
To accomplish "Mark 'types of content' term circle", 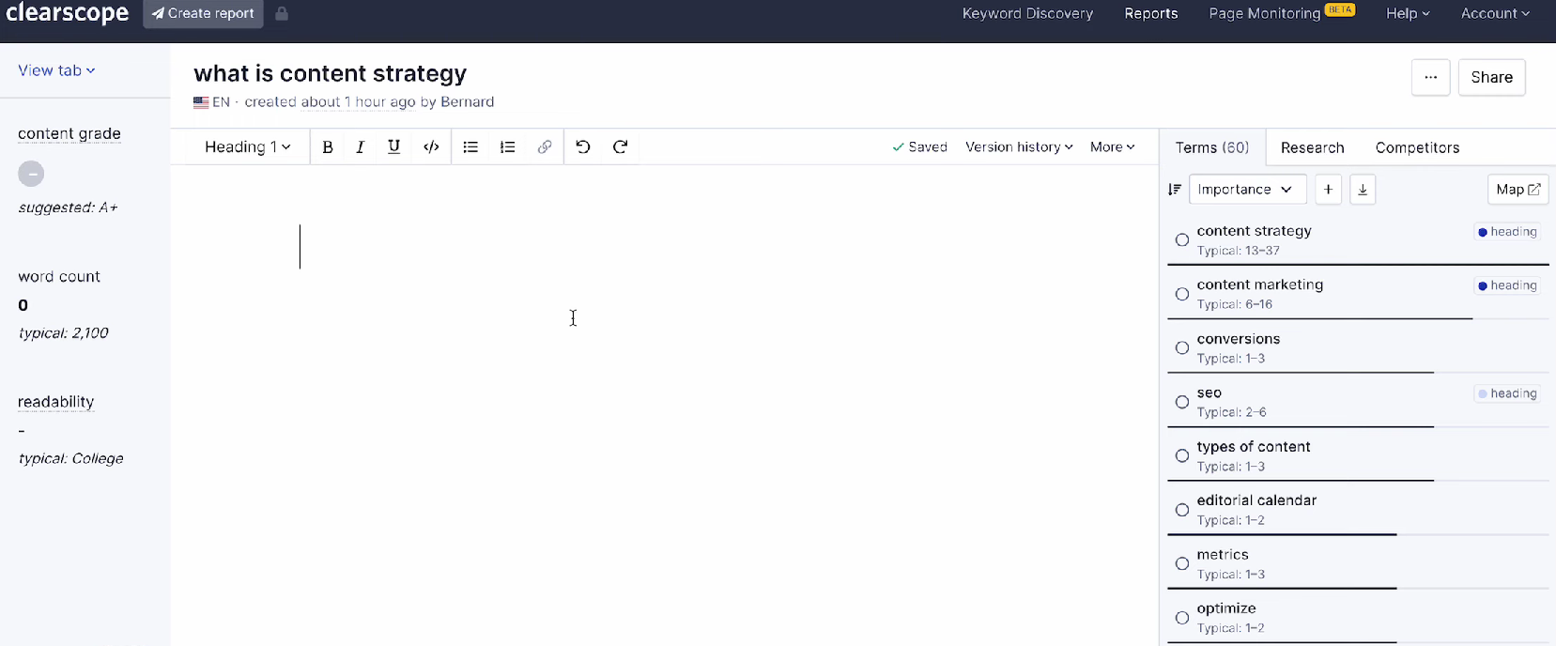I will [1182, 456].
